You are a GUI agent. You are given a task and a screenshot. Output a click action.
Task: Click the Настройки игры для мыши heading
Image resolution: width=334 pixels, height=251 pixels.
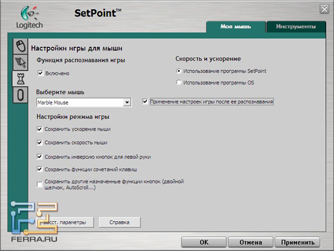click(77, 48)
